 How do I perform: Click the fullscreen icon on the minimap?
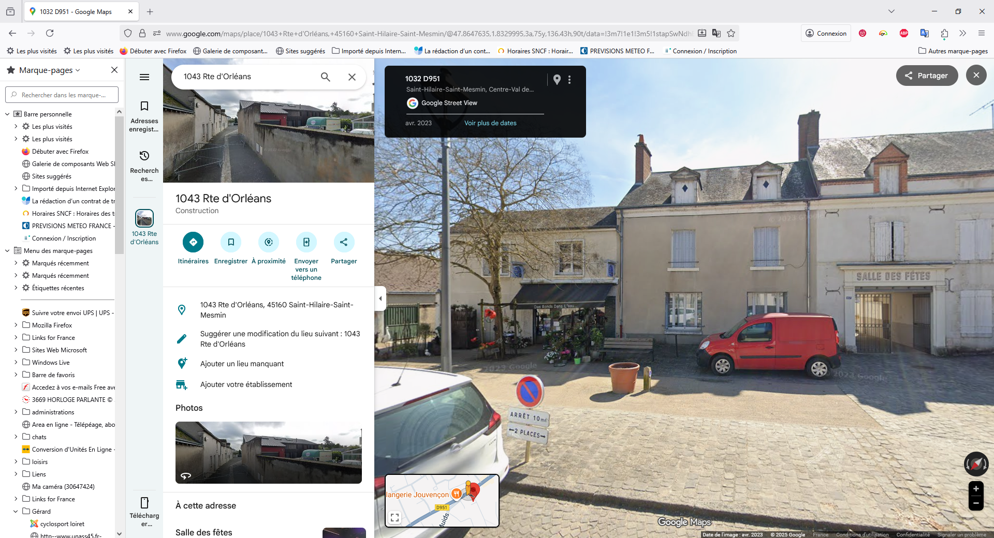395,517
